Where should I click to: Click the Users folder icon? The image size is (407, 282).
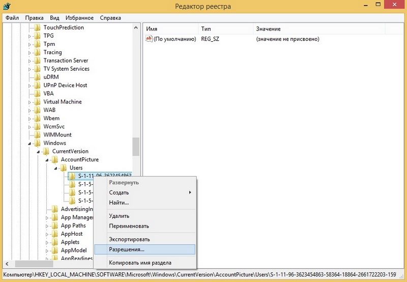[x=64, y=168]
